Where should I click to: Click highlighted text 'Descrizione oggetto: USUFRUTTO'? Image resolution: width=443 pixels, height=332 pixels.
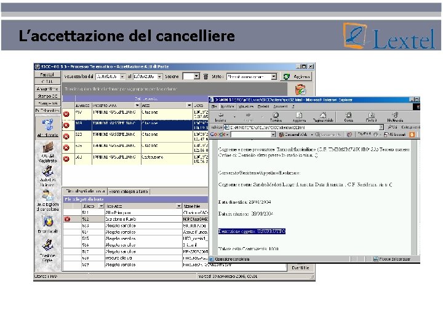pos(252,231)
